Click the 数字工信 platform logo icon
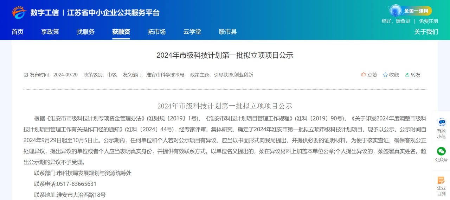 (x=19, y=13)
